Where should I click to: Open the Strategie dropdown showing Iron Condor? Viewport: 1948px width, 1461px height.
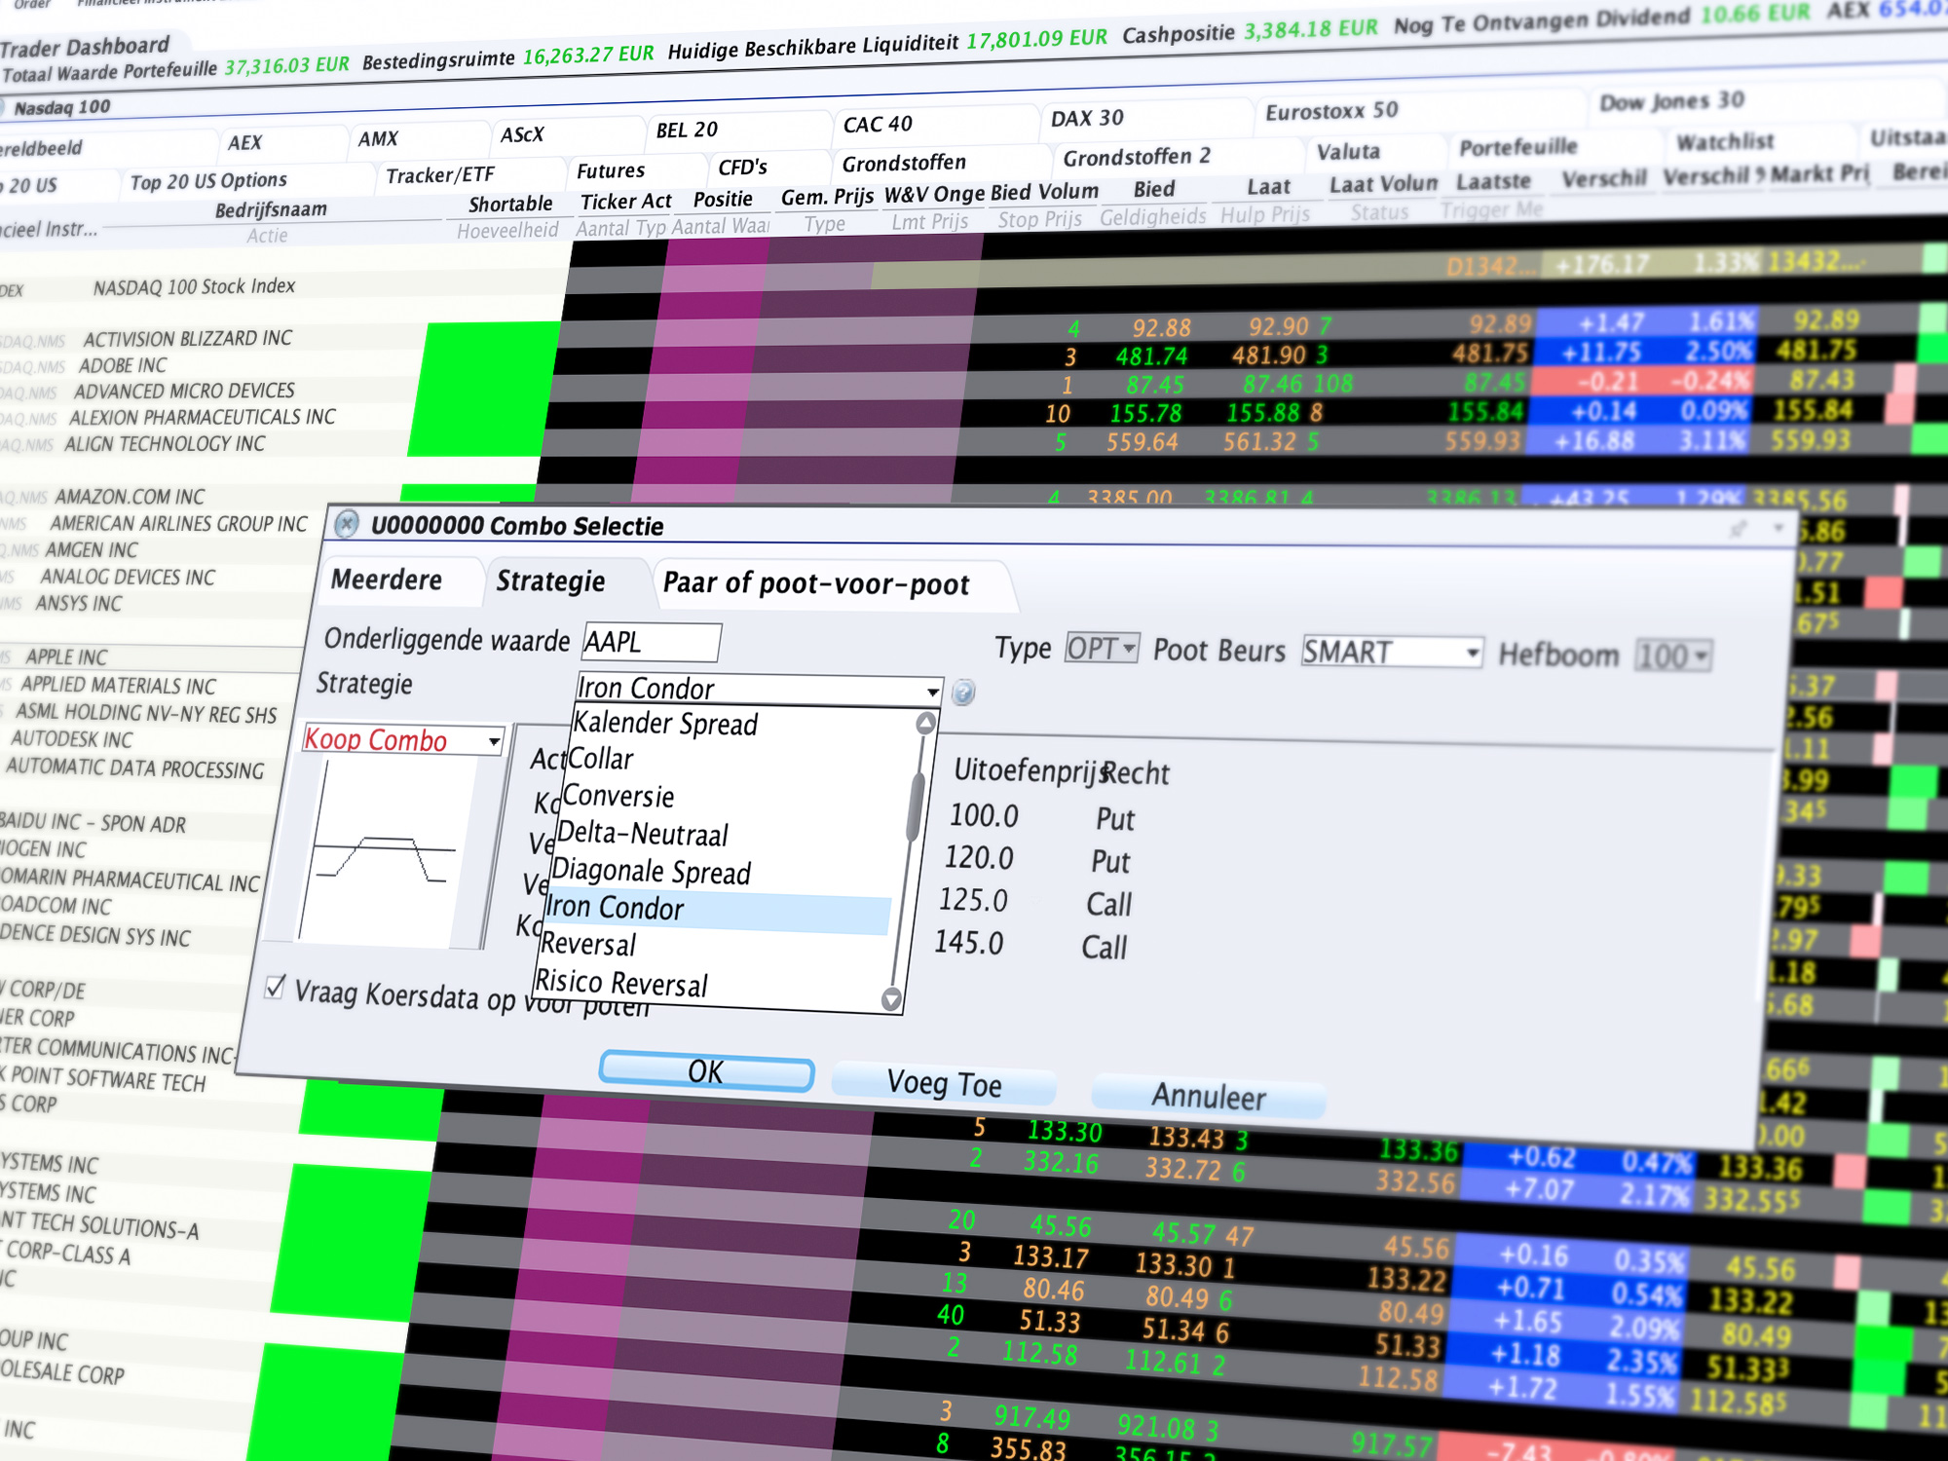coord(759,689)
